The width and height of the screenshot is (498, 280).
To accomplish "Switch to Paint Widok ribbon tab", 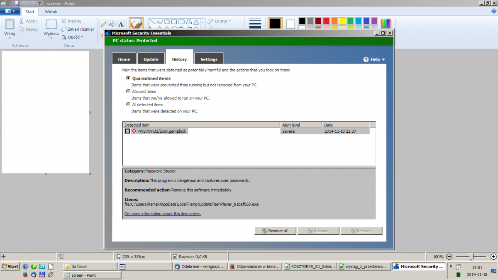I will click(x=51, y=12).
